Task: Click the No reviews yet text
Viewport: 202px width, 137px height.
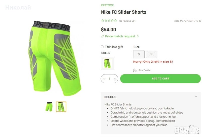Action: pyautogui.click(x=127, y=21)
